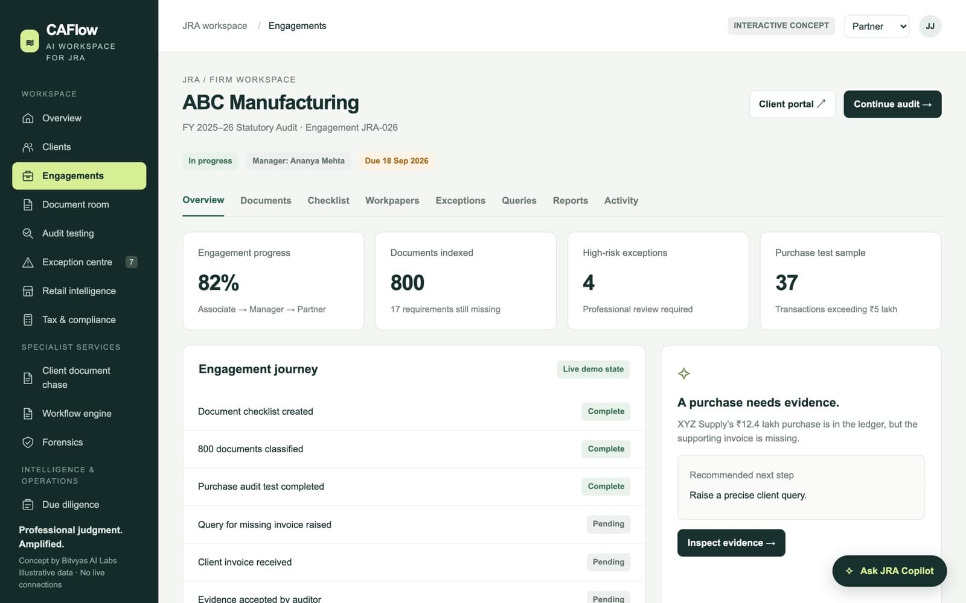Click the Manager: Ananya Mehta tag
Screen dimensions: 966x603
(298, 161)
